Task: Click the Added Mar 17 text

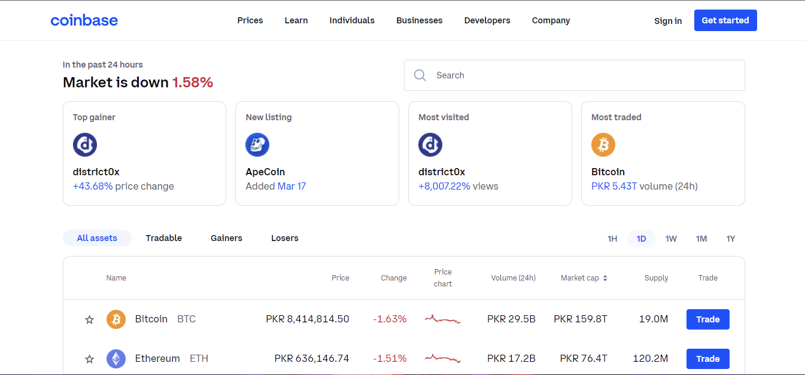Action: coord(276,187)
